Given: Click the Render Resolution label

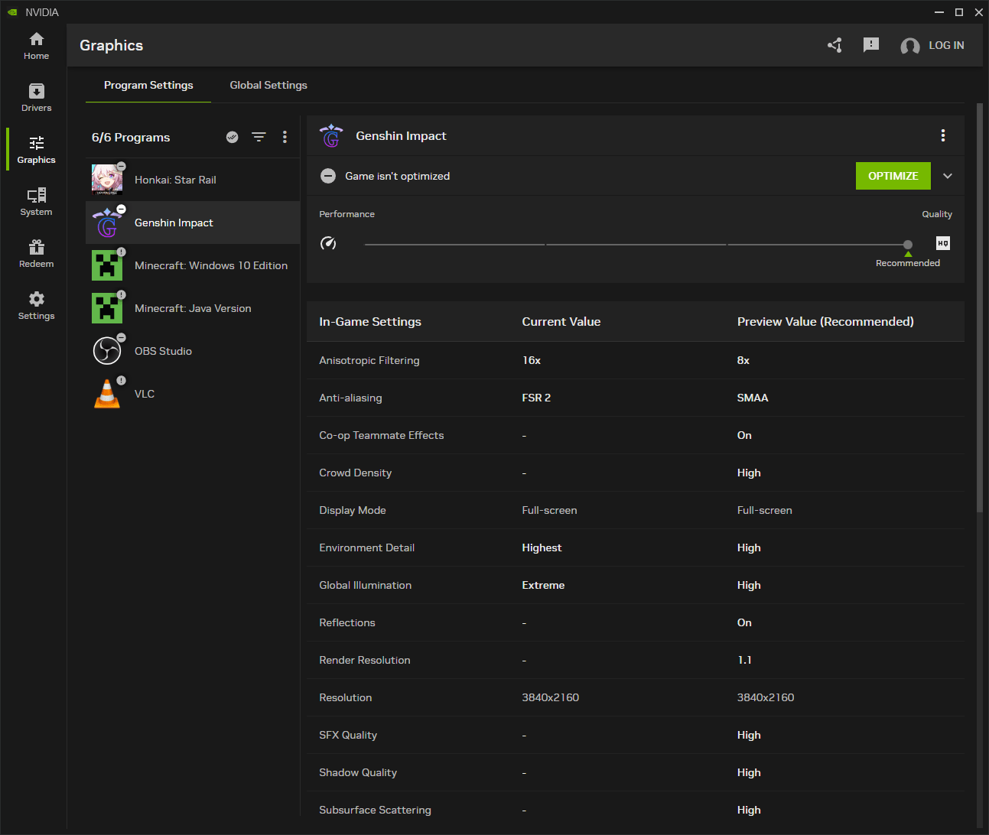Looking at the screenshot, I should 365,660.
